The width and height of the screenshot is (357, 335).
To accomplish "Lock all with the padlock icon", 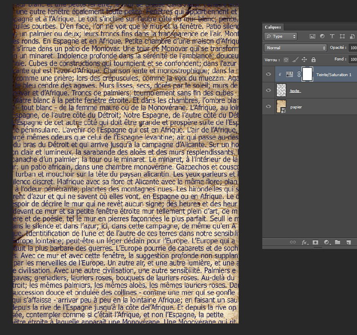I will tap(314, 60).
